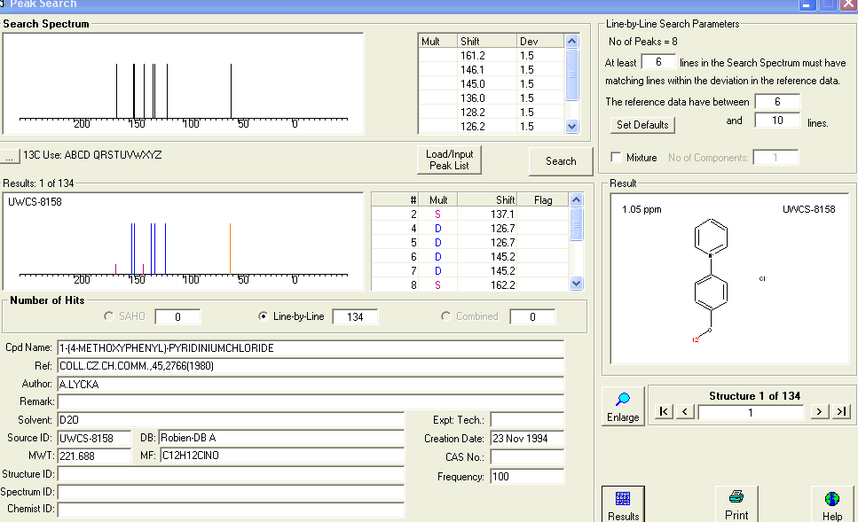The width and height of the screenshot is (858, 522).
Task: Select the Line-by-Line radio button
Action: [263, 316]
